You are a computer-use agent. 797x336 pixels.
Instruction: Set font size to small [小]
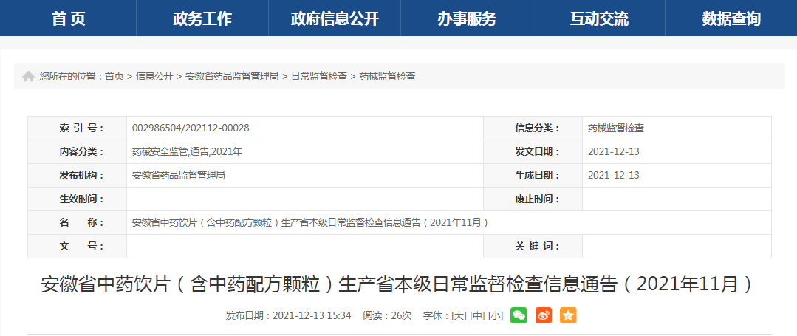(496, 315)
